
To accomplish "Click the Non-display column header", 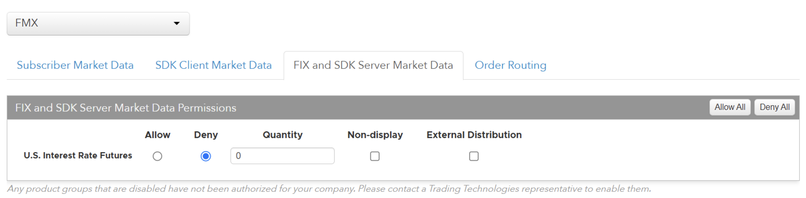I will pyautogui.click(x=375, y=135).
